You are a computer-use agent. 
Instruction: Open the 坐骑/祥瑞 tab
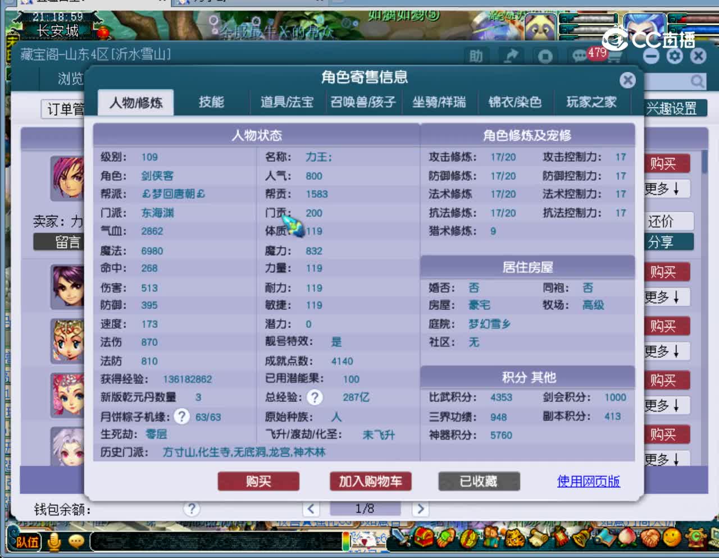click(x=440, y=102)
